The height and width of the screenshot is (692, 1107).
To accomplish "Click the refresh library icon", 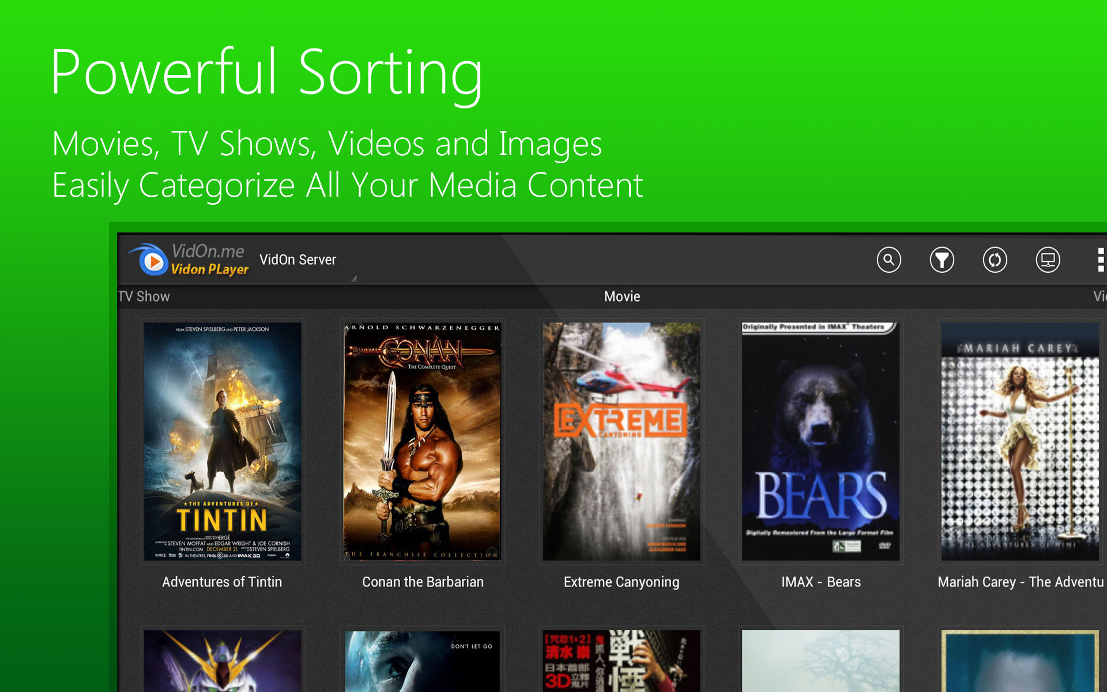I will pos(995,260).
